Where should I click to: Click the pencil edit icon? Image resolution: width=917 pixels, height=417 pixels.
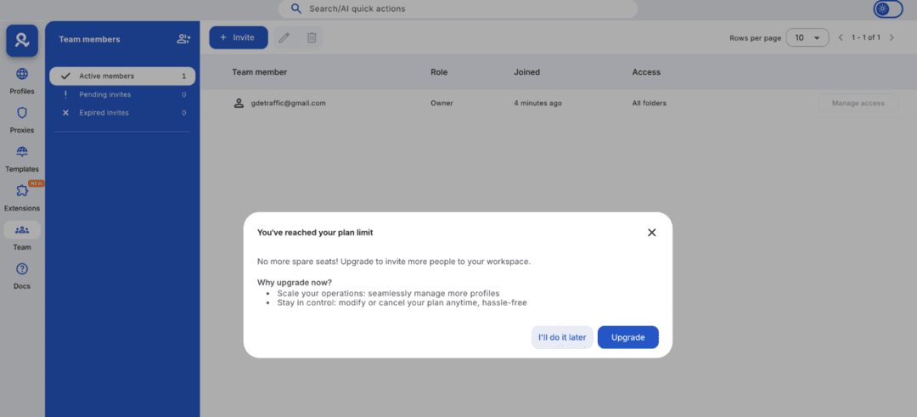[284, 37]
